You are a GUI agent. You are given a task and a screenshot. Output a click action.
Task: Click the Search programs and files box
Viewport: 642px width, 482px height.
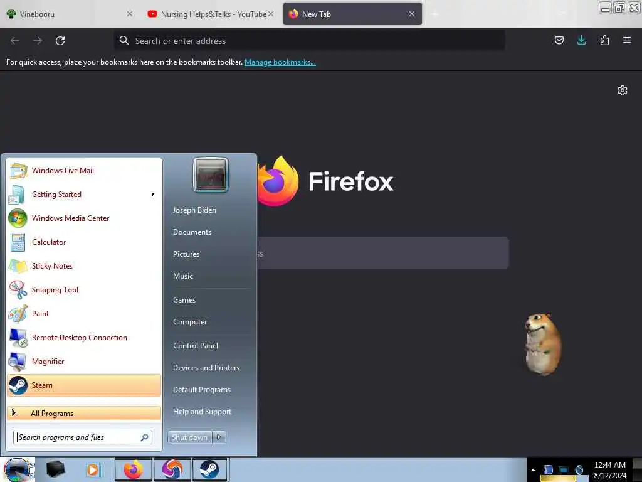coord(83,437)
